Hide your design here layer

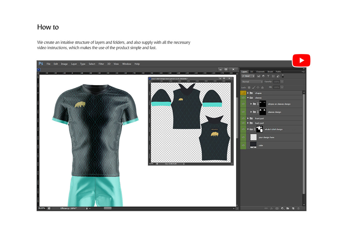(243, 137)
